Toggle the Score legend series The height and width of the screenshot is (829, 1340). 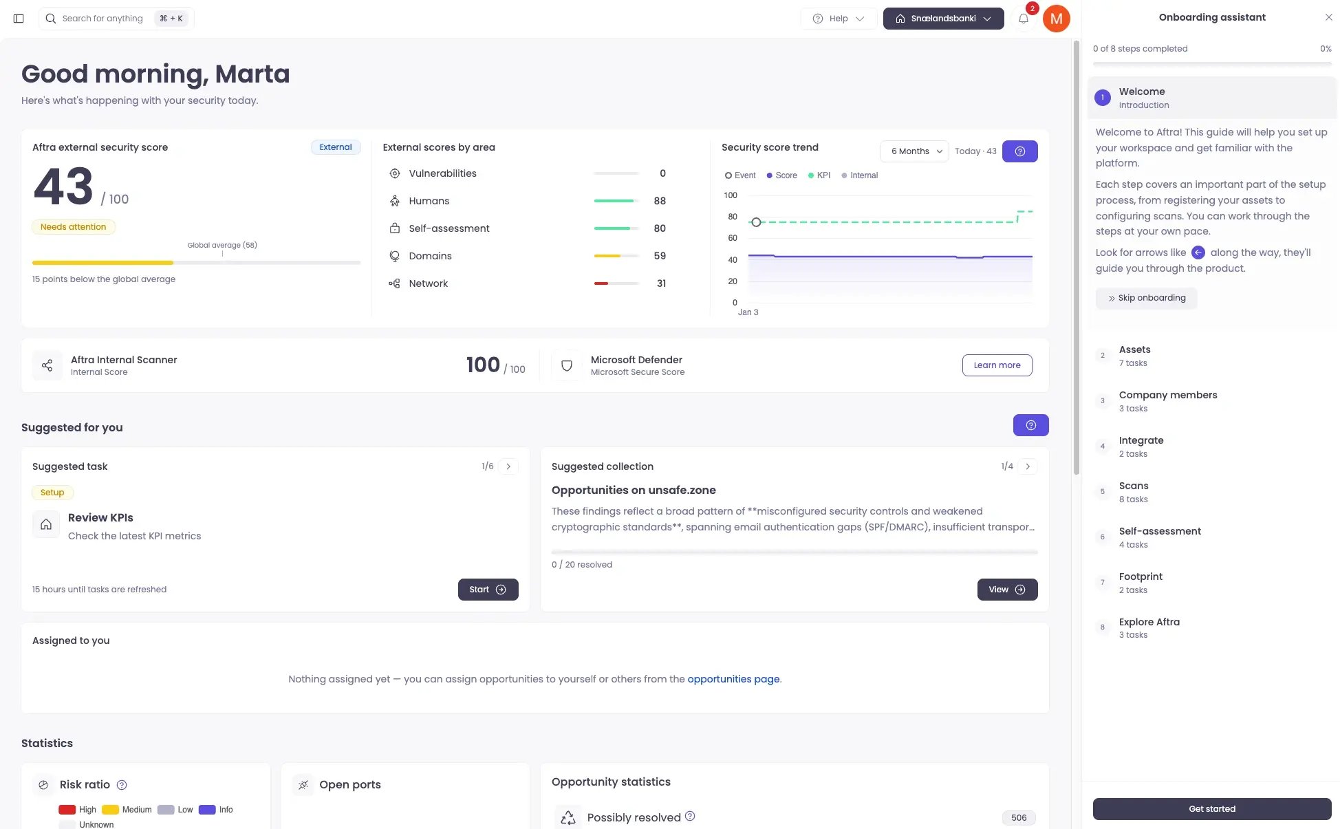(x=782, y=175)
